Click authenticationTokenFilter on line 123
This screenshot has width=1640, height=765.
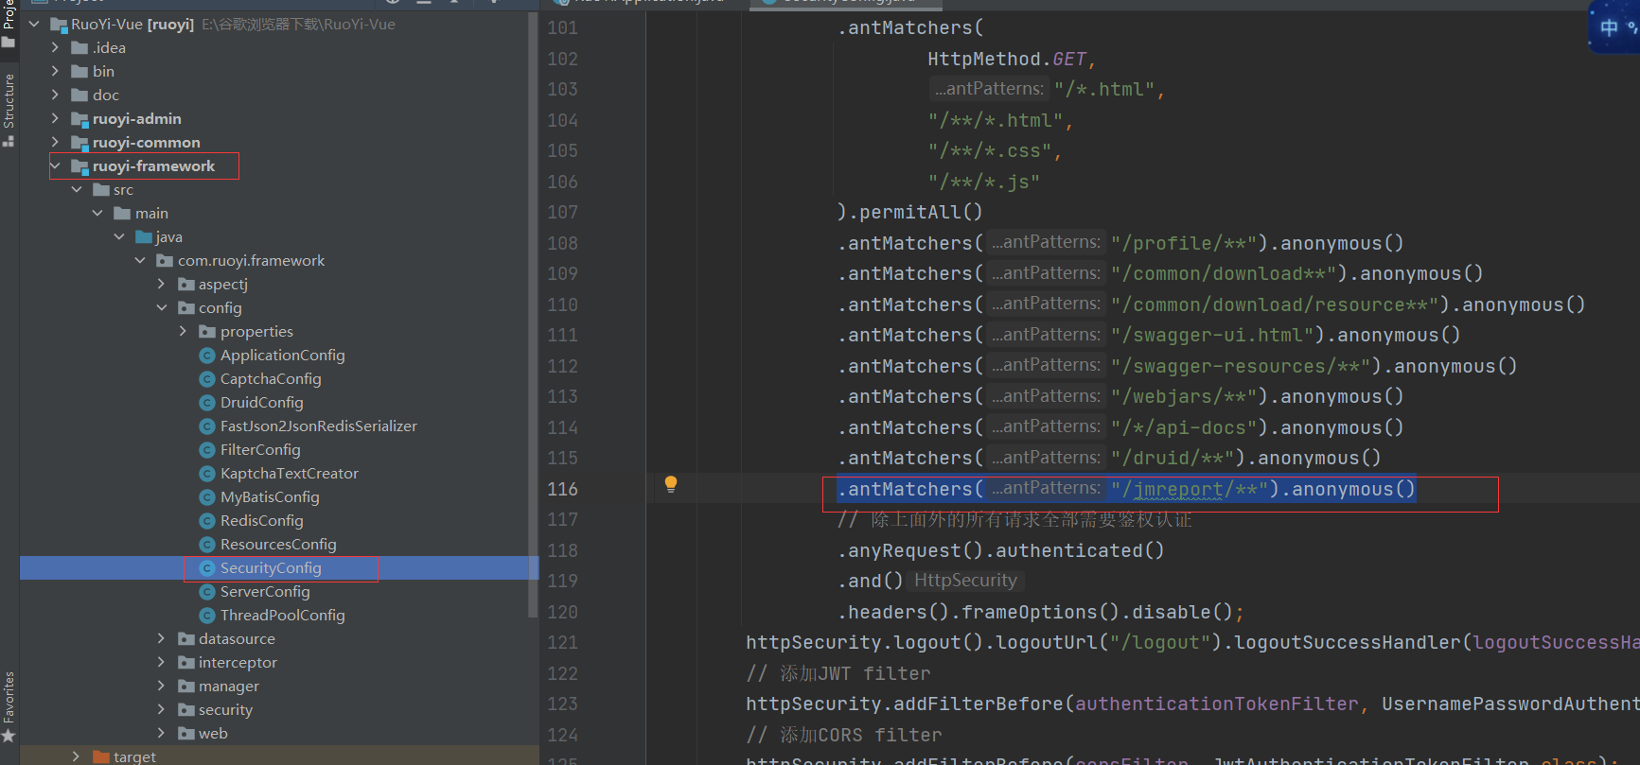tap(1217, 704)
